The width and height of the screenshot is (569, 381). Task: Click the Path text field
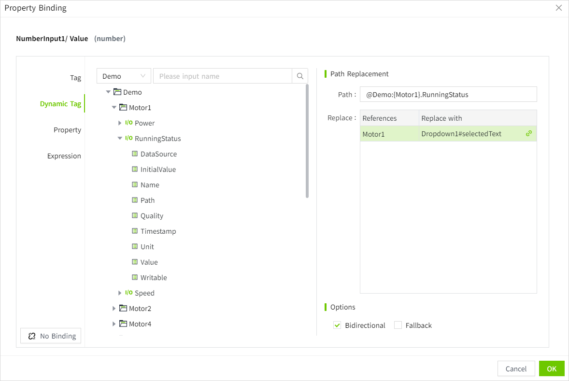point(448,95)
